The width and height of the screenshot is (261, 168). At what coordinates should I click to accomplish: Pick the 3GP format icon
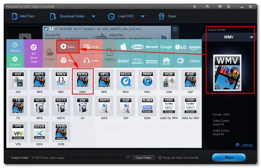[x=126, y=106]
